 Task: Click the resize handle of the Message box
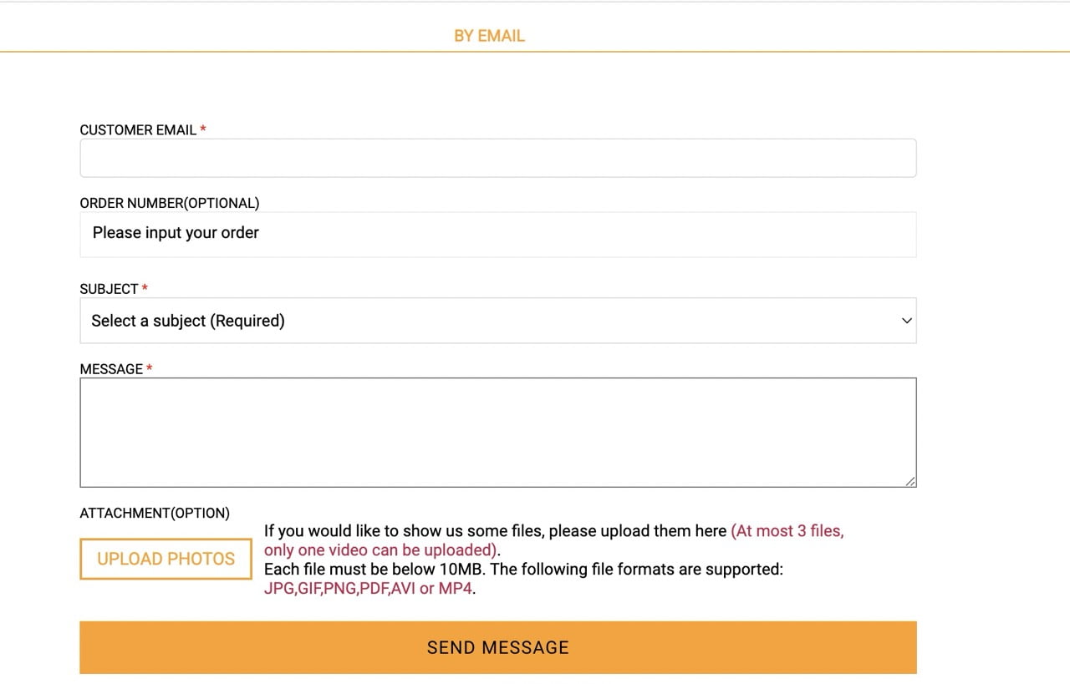(x=909, y=481)
